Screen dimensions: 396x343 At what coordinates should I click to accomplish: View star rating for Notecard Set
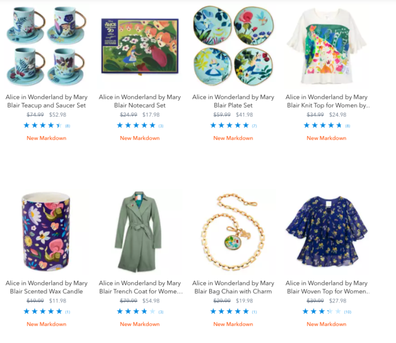click(x=136, y=125)
